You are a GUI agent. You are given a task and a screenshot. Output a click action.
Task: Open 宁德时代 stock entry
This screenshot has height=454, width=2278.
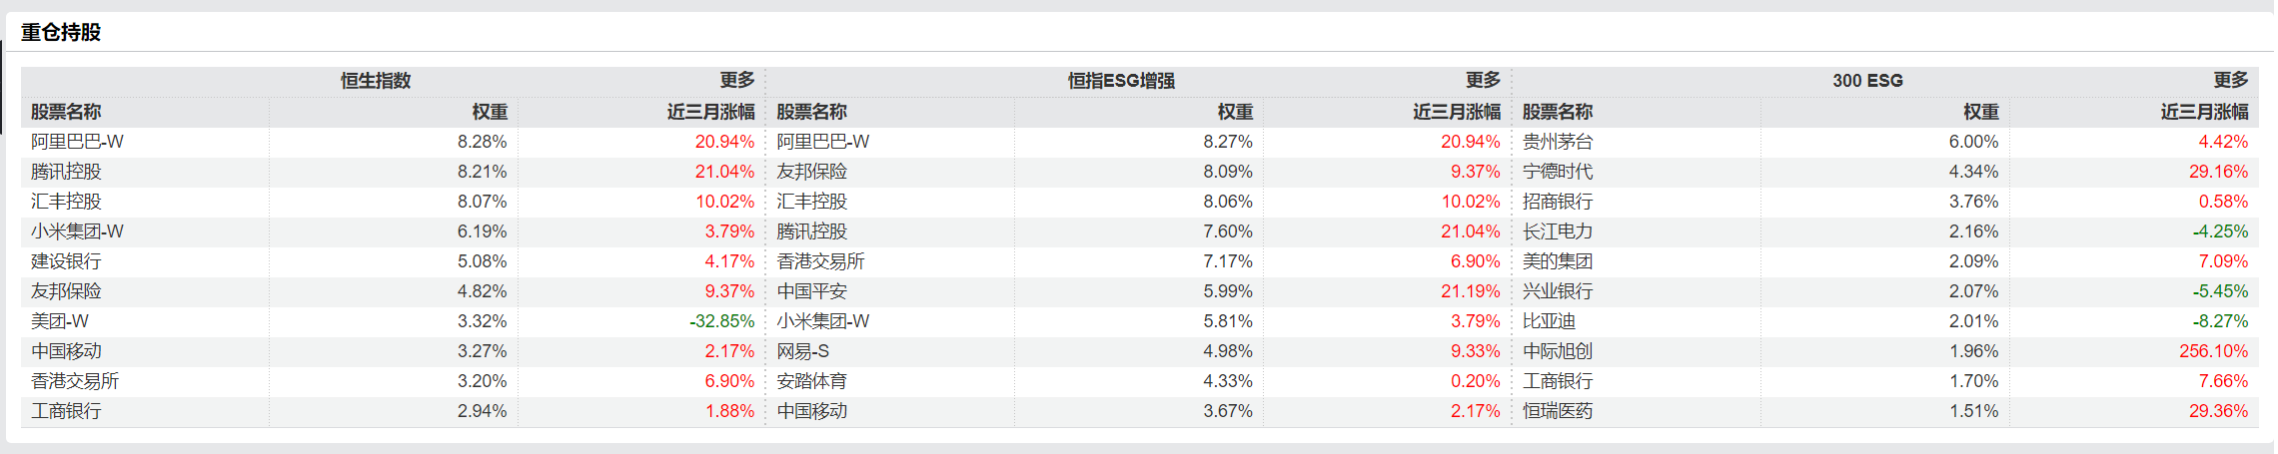click(1558, 172)
